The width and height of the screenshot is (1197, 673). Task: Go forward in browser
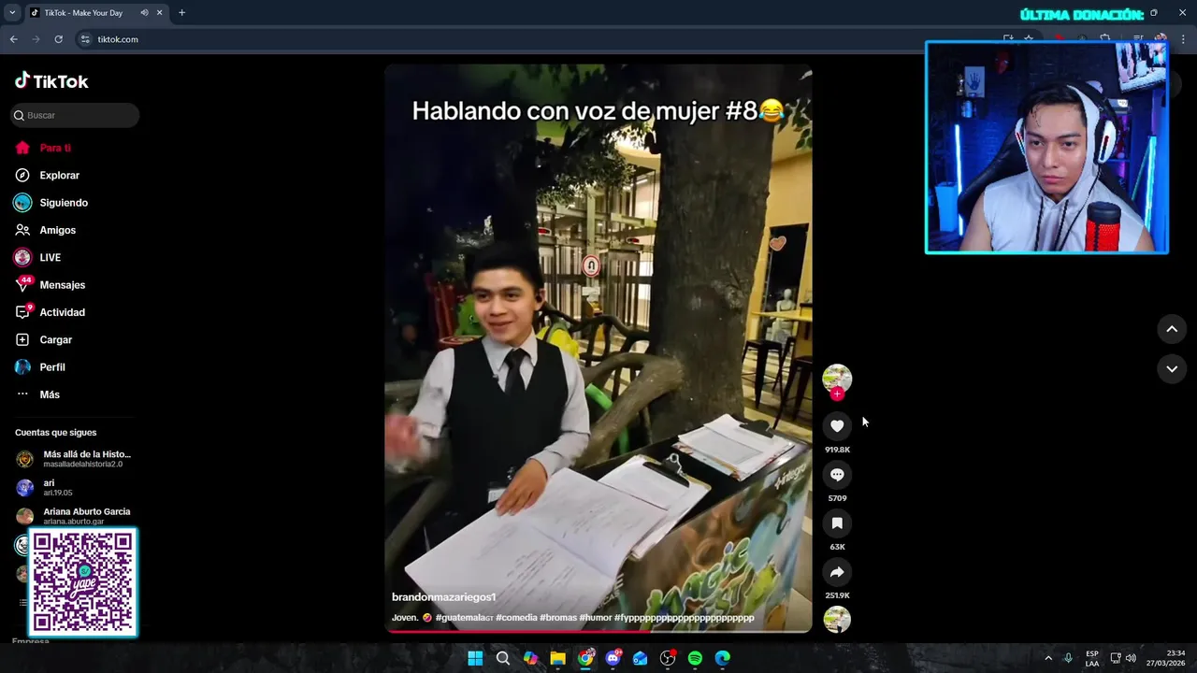[36, 39]
